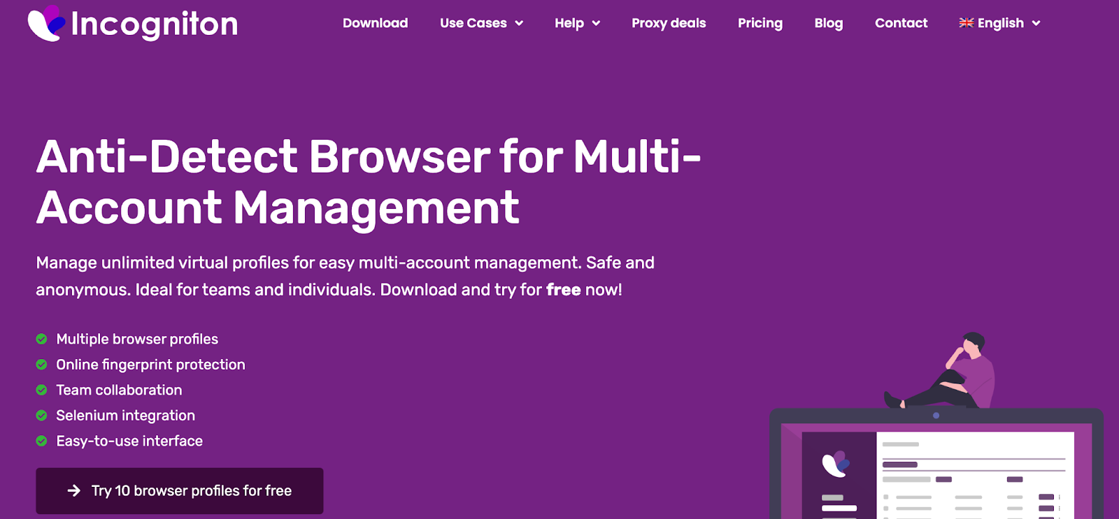
Task: Open the Download menu item
Action: (x=376, y=23)
